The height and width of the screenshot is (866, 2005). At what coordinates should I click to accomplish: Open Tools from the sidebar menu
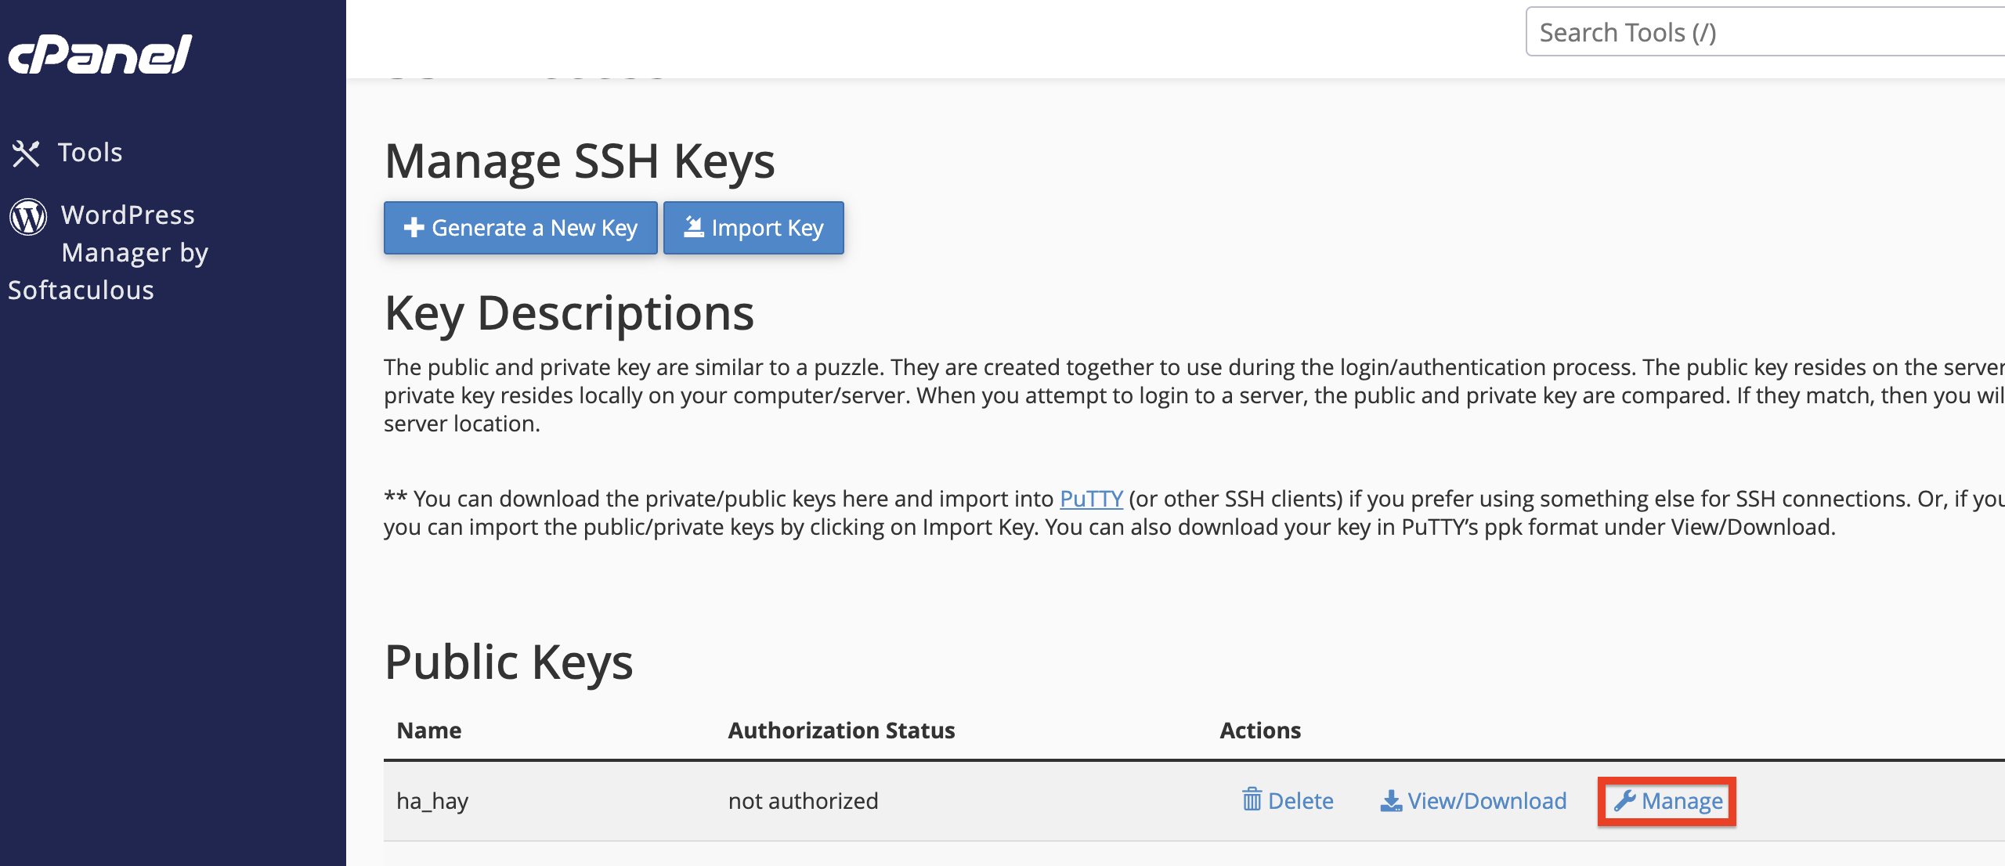pyautogui.click(x=90, y=153)
